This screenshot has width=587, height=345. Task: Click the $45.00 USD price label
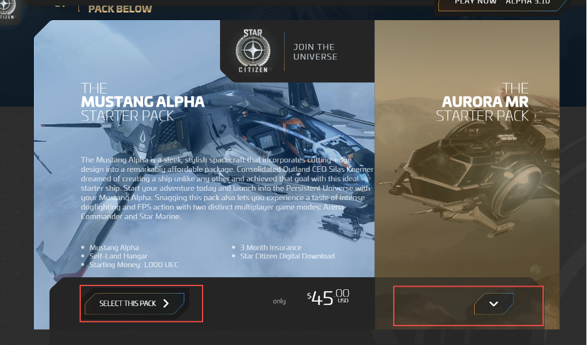tap(329, 298)
